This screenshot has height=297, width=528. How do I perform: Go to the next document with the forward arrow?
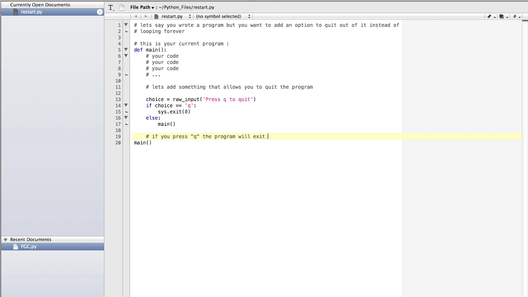pyautogui.click(x=146, y=16)
